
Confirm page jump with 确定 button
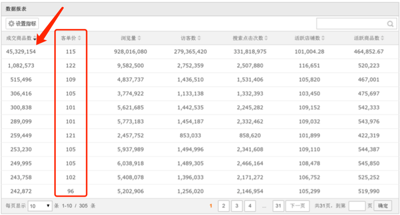click(x=383, y=206)
